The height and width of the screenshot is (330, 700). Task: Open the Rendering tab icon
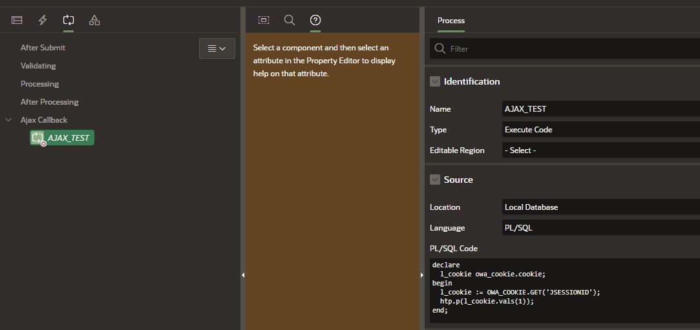pos(17,20)
